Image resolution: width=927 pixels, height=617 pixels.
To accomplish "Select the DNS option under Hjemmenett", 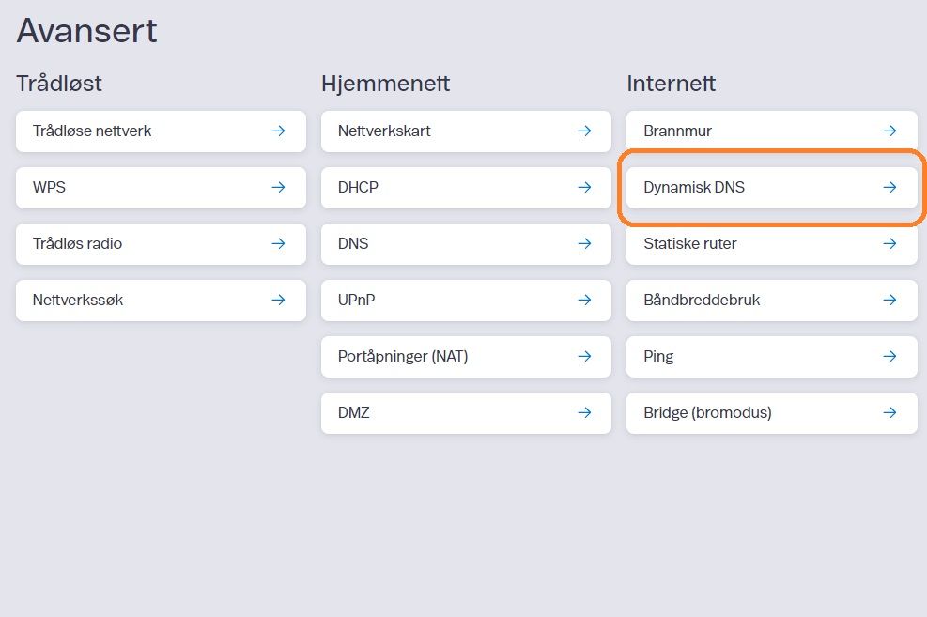I will (x=465, y=244).
